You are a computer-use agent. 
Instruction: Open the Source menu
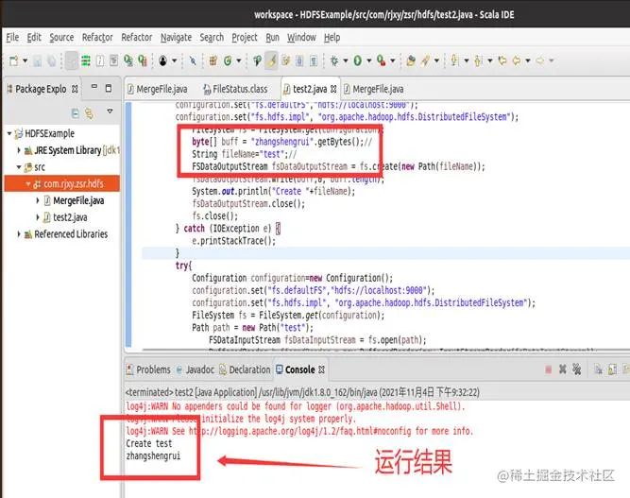point(61,38)
